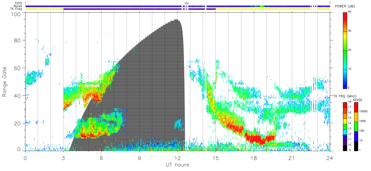Click the UT hours axis title

[177, 165]
